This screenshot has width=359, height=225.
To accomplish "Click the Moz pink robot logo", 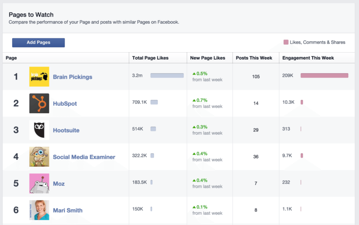I will [x=39, y=183].
